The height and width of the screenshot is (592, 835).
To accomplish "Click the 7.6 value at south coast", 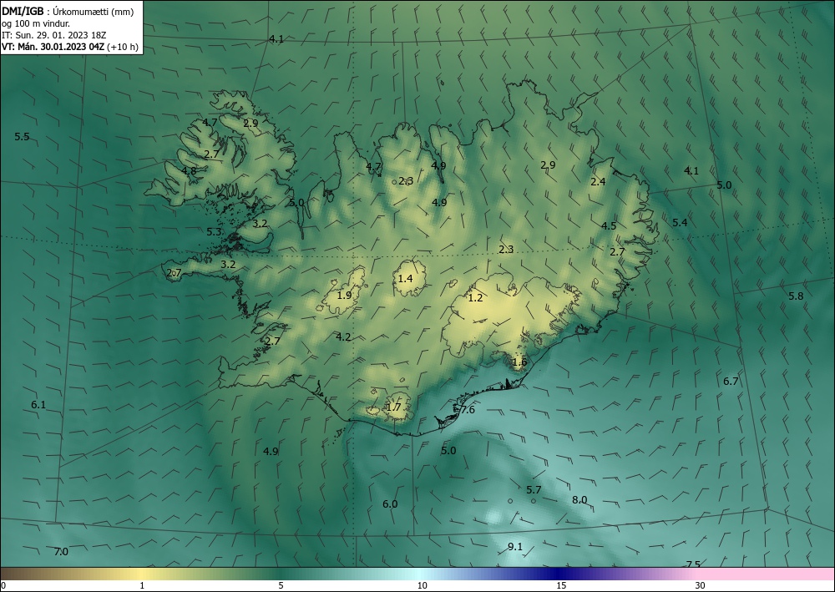I will (x=467, y=409).
